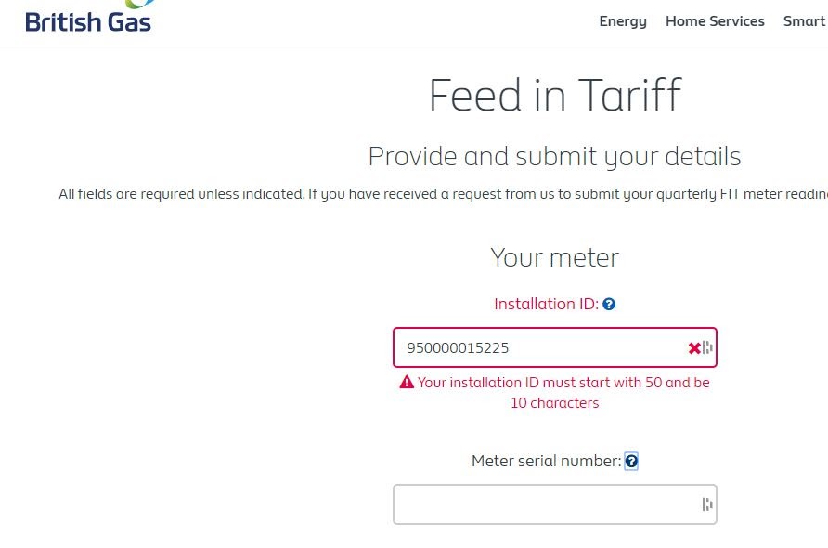Open the Meter serial number help icon
828x548 pixels.
pyautogui.click(x=631, y=461)
